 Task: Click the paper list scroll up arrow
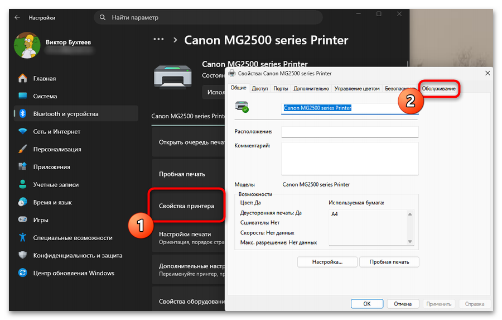point(410,214)
